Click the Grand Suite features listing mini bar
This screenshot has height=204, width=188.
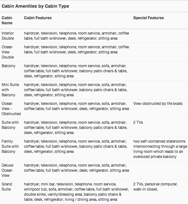click(76, 192)
